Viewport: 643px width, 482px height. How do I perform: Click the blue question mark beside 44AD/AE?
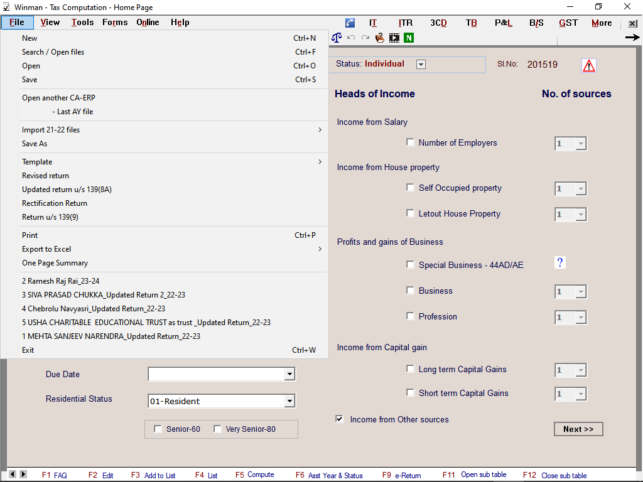(x=560, y=262)
